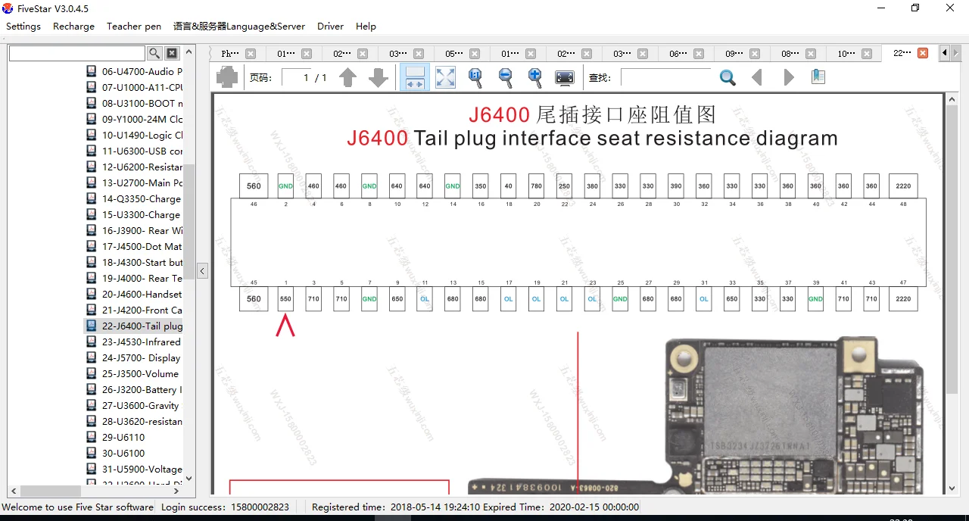Click the 查找 search text field
Screen dimensions: 969x521
pos(665,77)
